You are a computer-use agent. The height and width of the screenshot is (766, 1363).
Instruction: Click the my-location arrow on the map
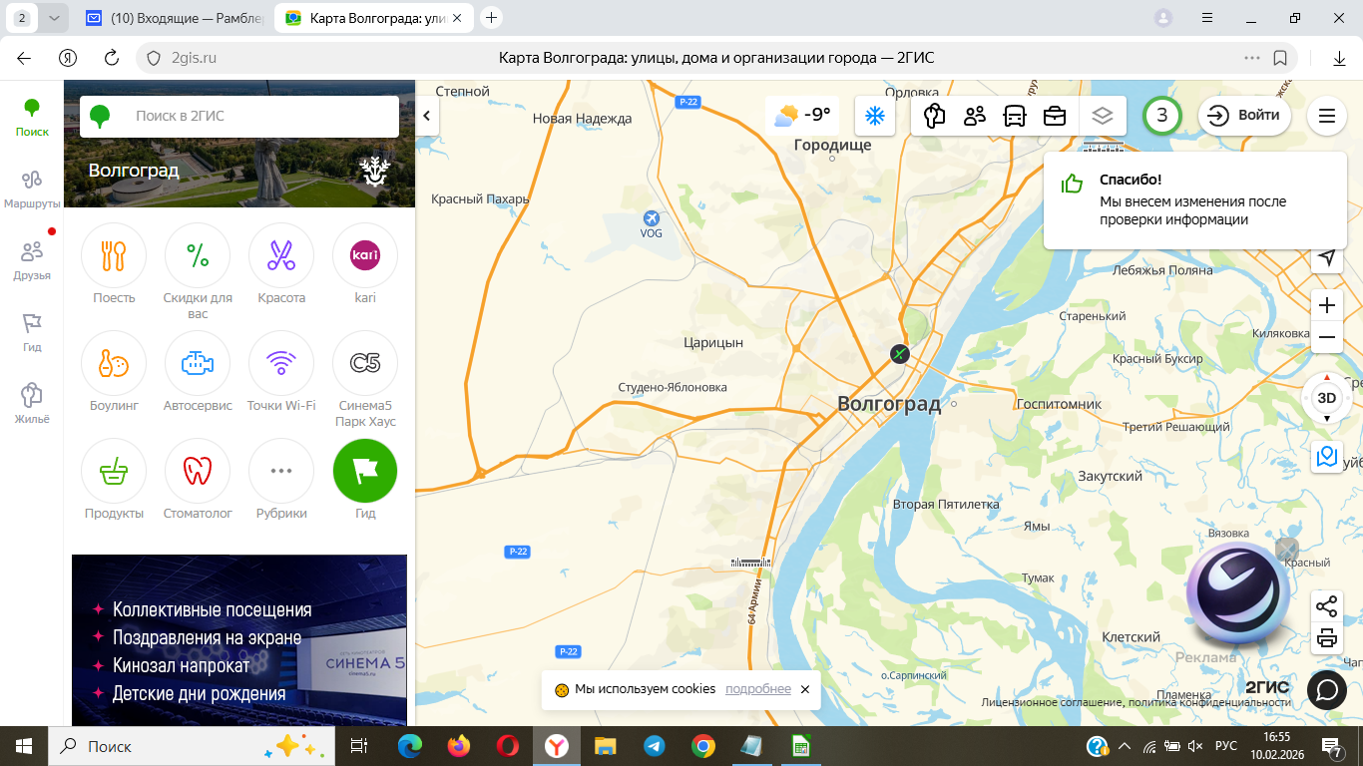[x=1326, y=257]
